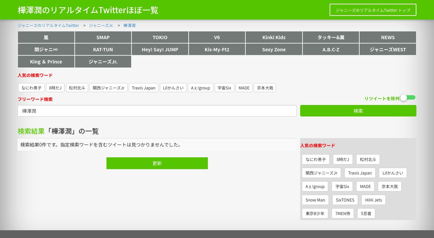
Task: Click 8時だJ in the sidebar keyword panel
Action: [x=343, y=159]
